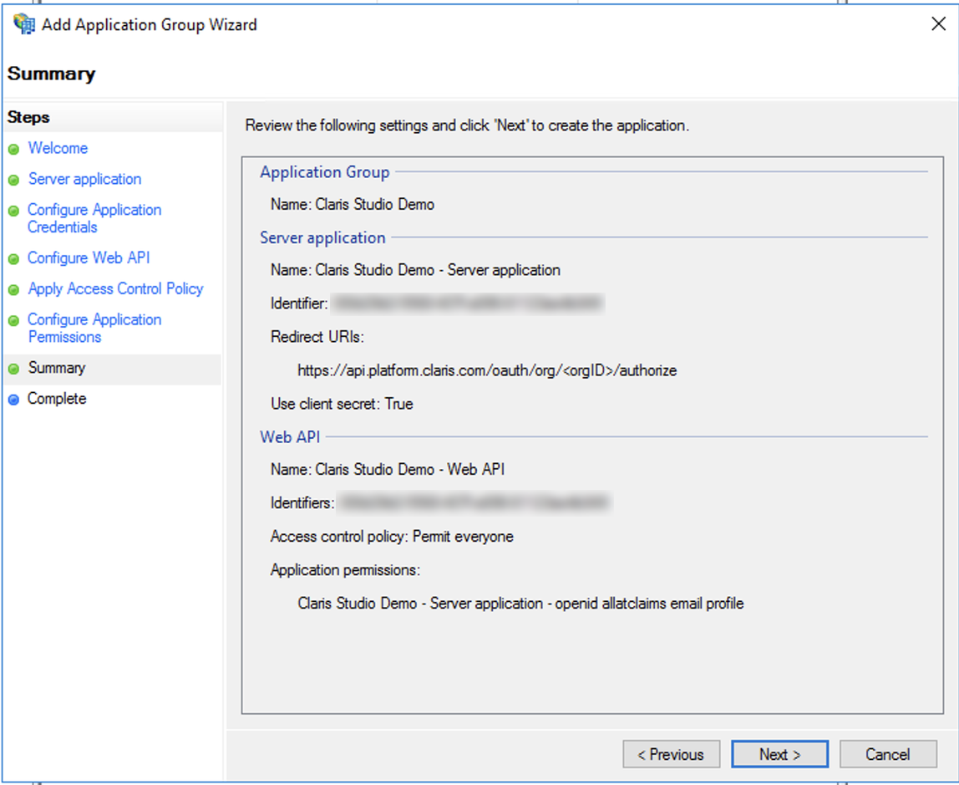Revisit the Configure Web API step
The width and height of the screenshot is (959, 785).
pos(89,258)
